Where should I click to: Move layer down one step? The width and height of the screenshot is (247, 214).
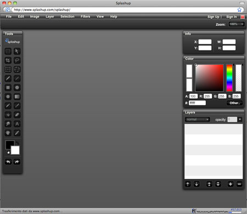(x=197, y=184)
